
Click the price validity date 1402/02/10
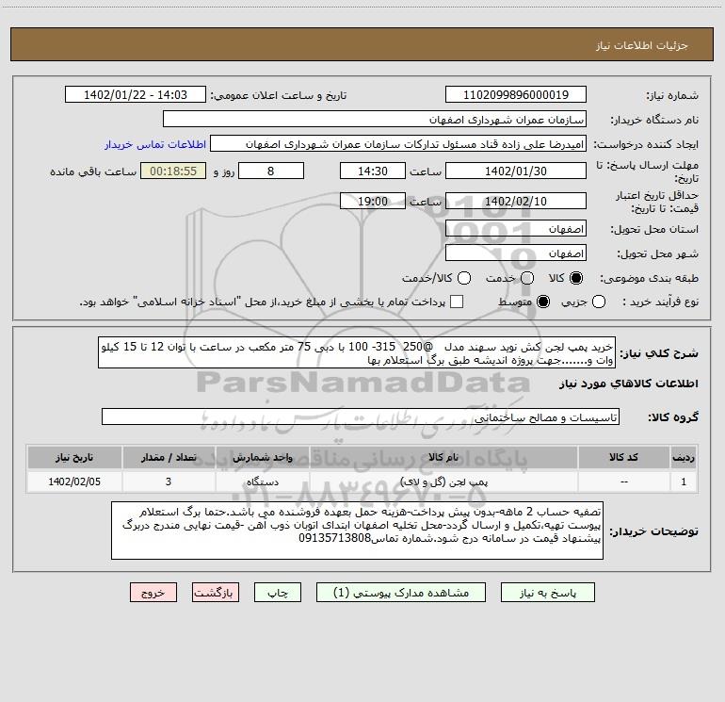tap(516, 201)
